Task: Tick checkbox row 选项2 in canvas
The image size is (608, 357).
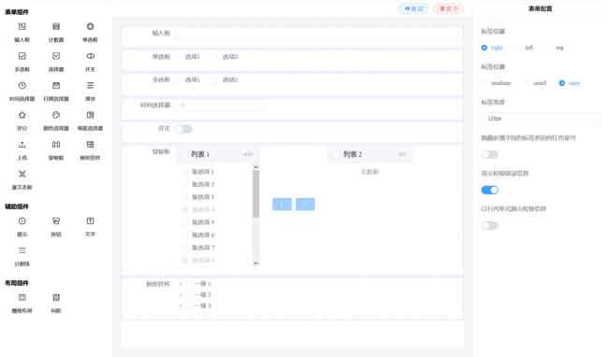Action: click(215, 79)
